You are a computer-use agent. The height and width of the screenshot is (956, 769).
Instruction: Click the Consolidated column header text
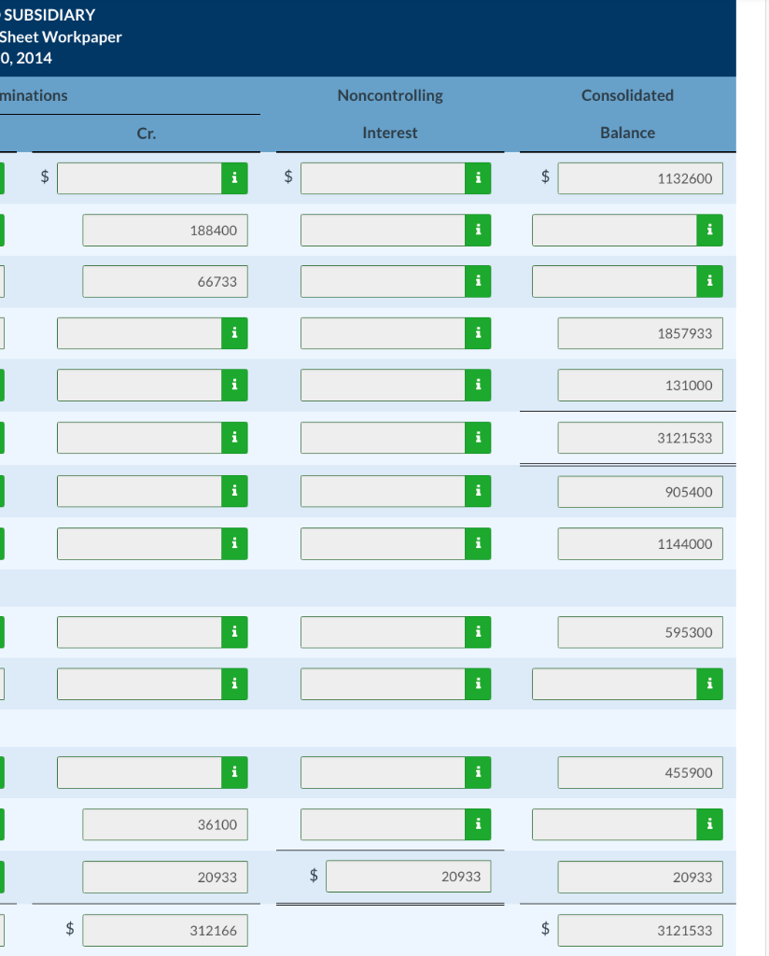(x=628, y=95)
